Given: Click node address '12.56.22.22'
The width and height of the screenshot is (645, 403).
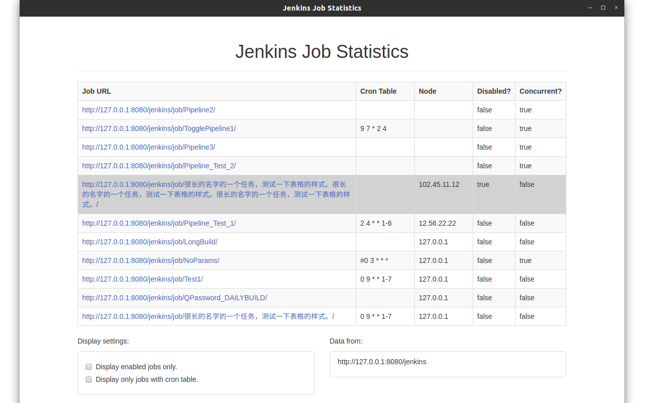Looking at the screenshot, I should click(x=437, y=223).
